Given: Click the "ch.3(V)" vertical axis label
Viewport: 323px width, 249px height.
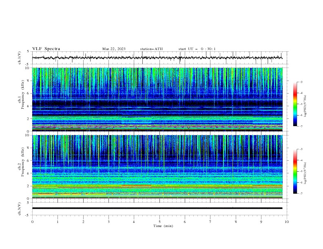Looking at the screenshot, I should [x=20, y=209].
